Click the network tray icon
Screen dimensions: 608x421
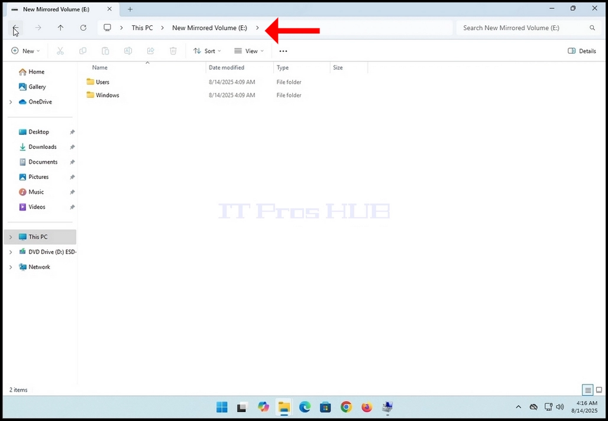548,407
